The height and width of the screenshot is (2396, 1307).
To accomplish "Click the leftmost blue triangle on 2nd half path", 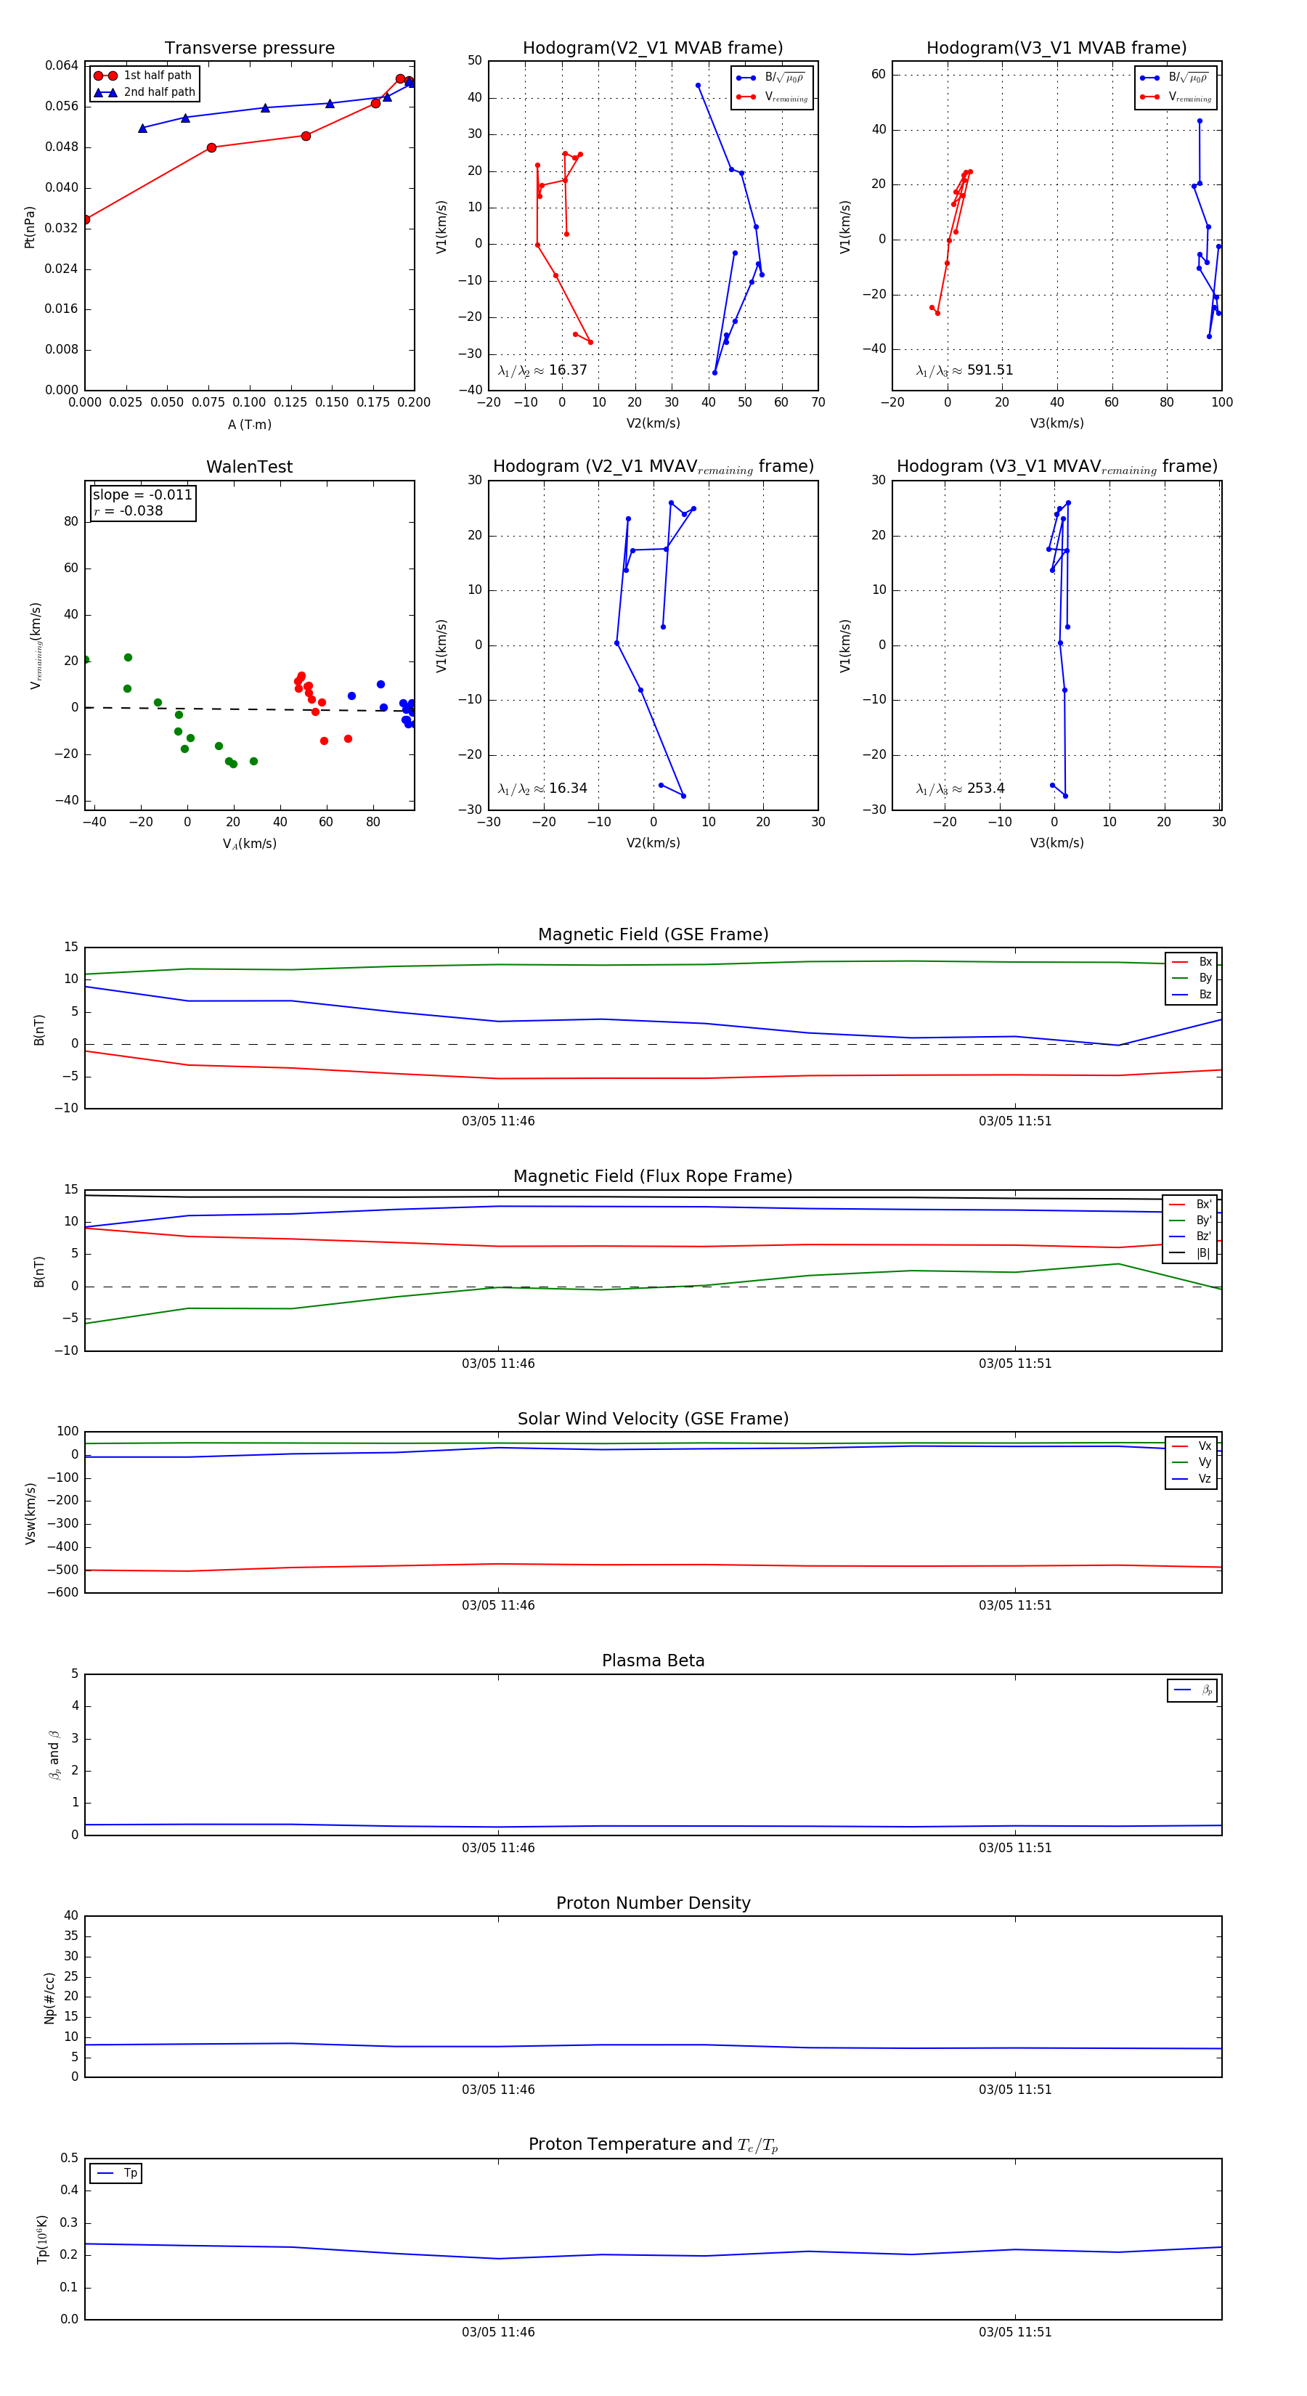I will click(x=142, y=129).
